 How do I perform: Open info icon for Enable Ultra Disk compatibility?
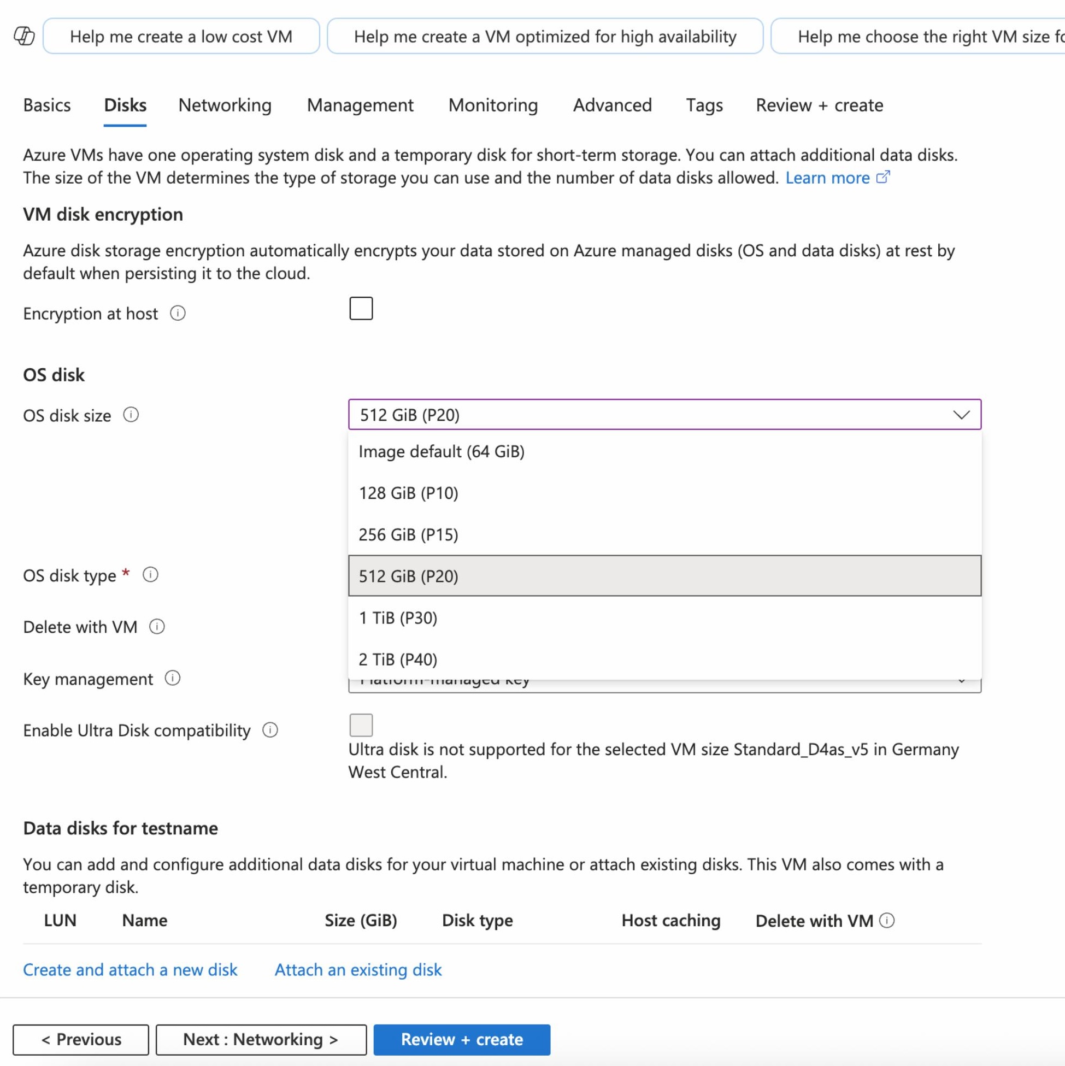coord(270,730)
